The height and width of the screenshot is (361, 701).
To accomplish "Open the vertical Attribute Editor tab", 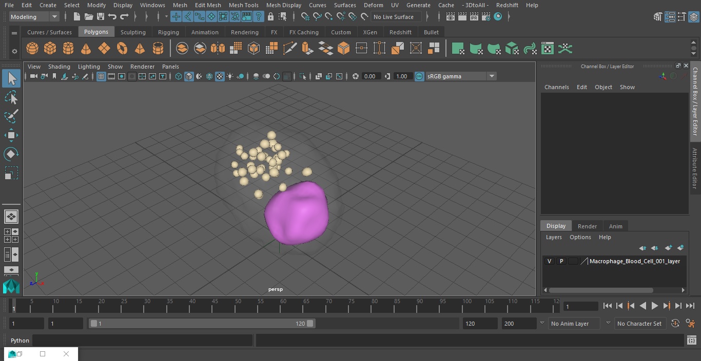I will 695,168.
